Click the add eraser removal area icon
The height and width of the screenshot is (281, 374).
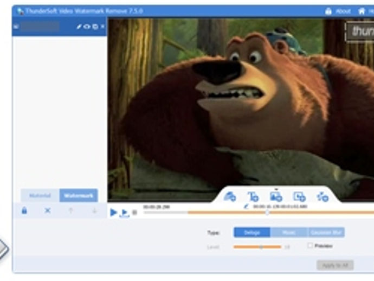coord(230,197)
